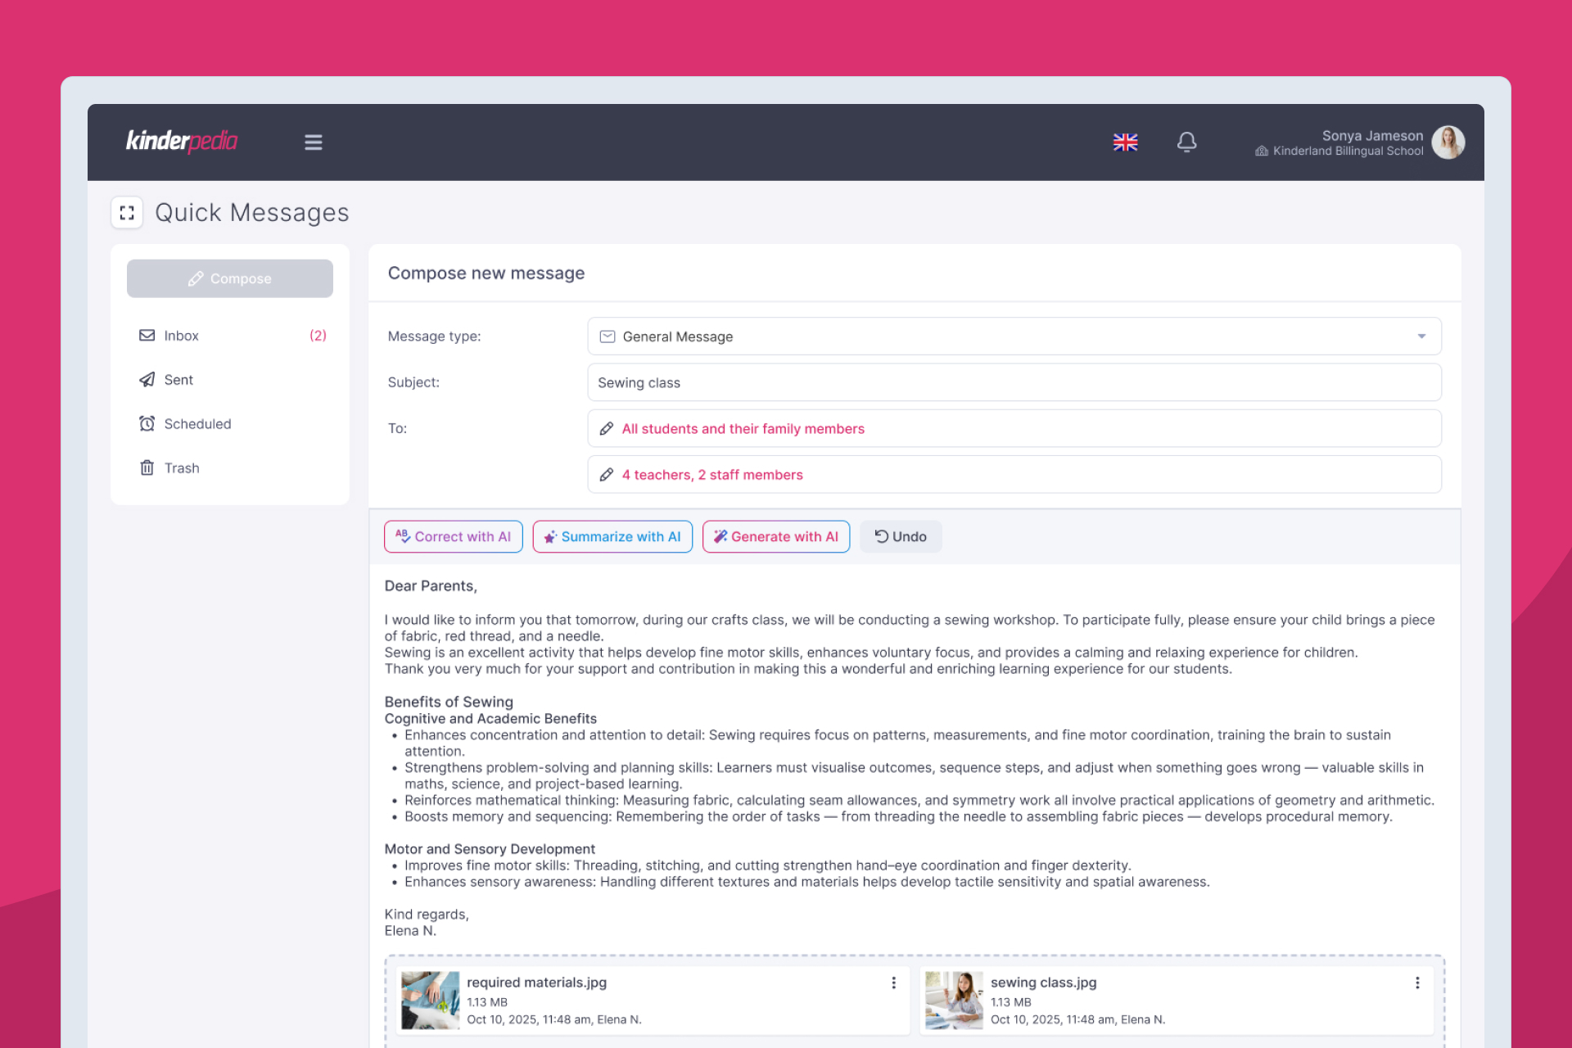Click the fullscreen expand icon
The width and height of the screenshot is (1572, 1048).
pos(127,213)
